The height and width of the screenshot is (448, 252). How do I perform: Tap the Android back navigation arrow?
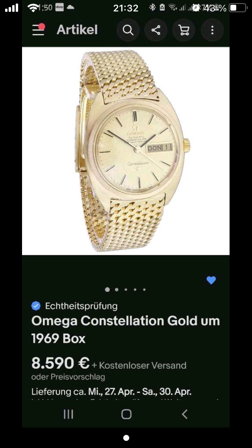pyautogui.click(x=185, y=414)
